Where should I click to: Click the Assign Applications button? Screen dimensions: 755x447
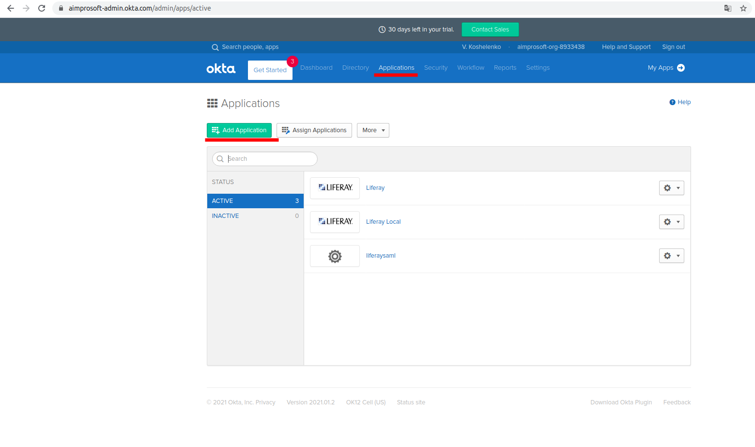314,130
